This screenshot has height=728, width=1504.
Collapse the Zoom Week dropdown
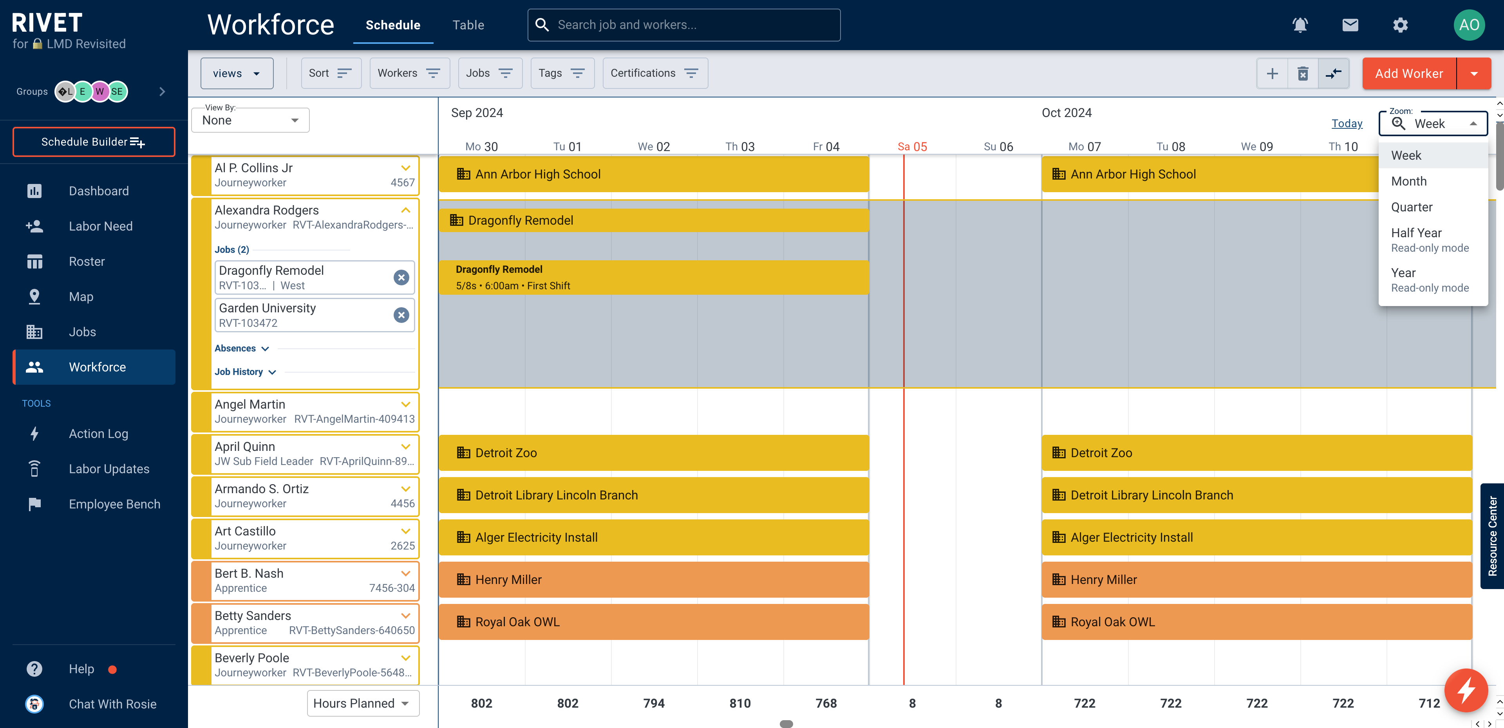click(1433, 124)
